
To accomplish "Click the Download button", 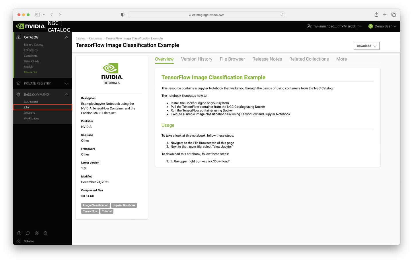I will pos(367,46).
